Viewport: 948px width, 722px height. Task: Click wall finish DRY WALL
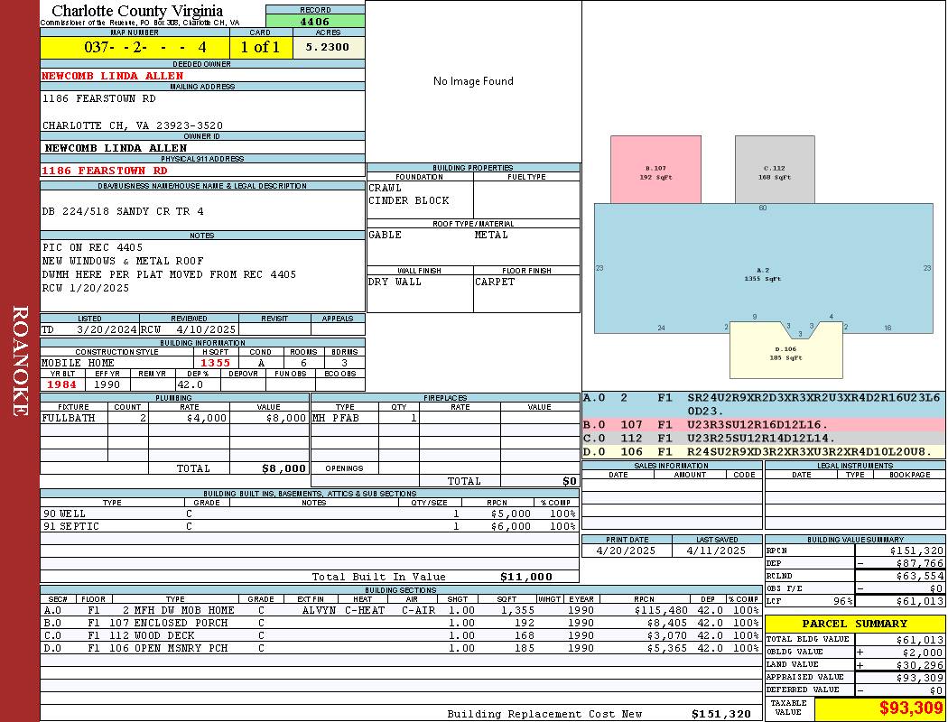[395, 282]
